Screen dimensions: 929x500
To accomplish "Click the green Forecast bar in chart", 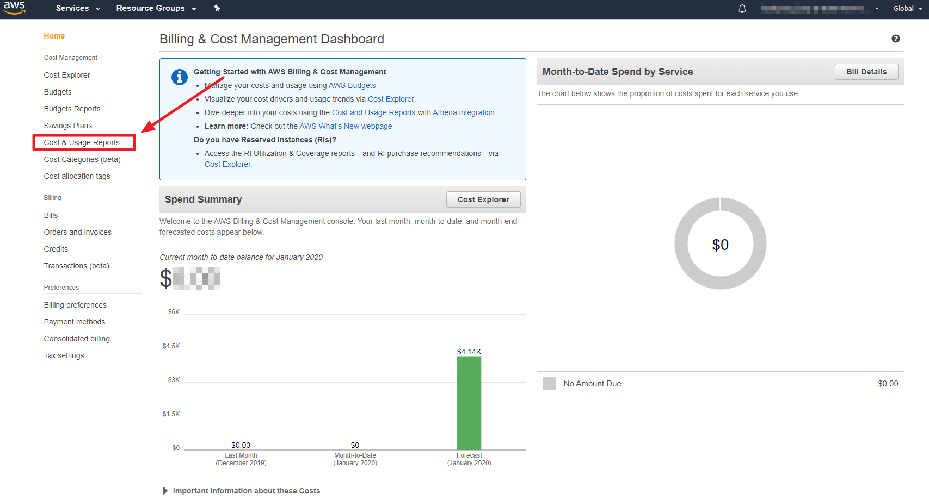I will [469, 402].
